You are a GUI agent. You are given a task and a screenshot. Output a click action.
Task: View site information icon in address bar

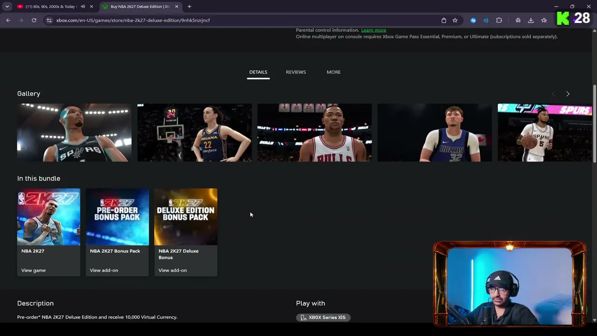click(49, 20)
